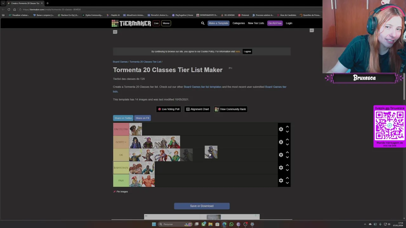The image size is (406, 228).
Task: Open New Tier Lists menu item
Action: point(256,23)
